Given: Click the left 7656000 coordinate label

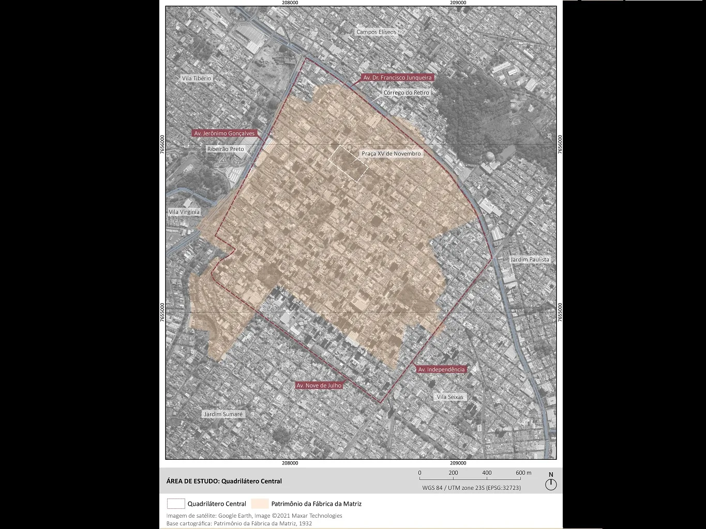Looking at the screenshot, I should (162, 145).
